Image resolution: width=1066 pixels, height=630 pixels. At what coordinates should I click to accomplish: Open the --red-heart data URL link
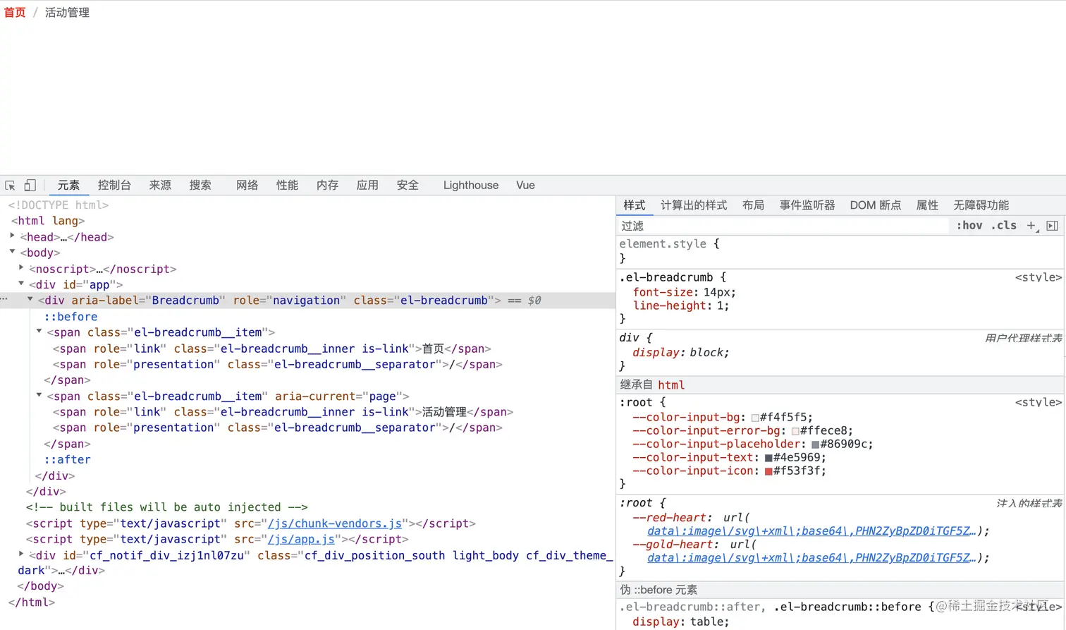[811, 531]
